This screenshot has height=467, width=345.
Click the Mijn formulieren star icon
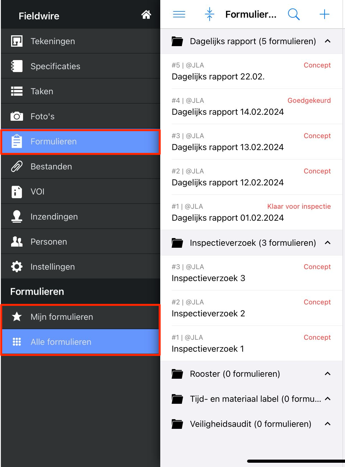coord(17,317)
